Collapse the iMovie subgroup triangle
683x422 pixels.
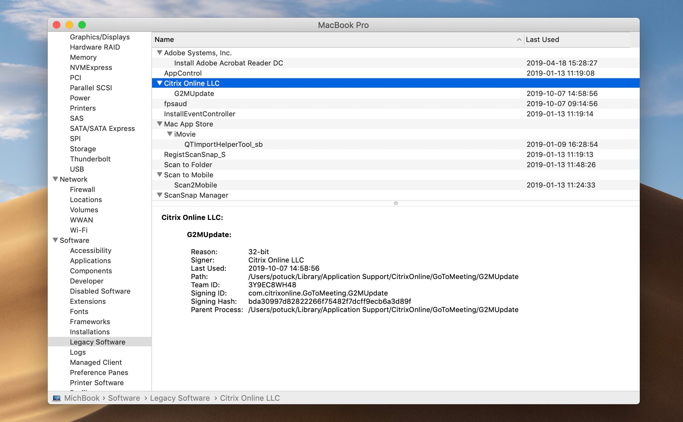[x=170, y=134]
